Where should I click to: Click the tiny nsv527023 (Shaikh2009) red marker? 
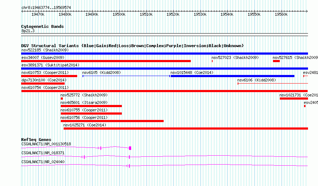pos(212,61)
